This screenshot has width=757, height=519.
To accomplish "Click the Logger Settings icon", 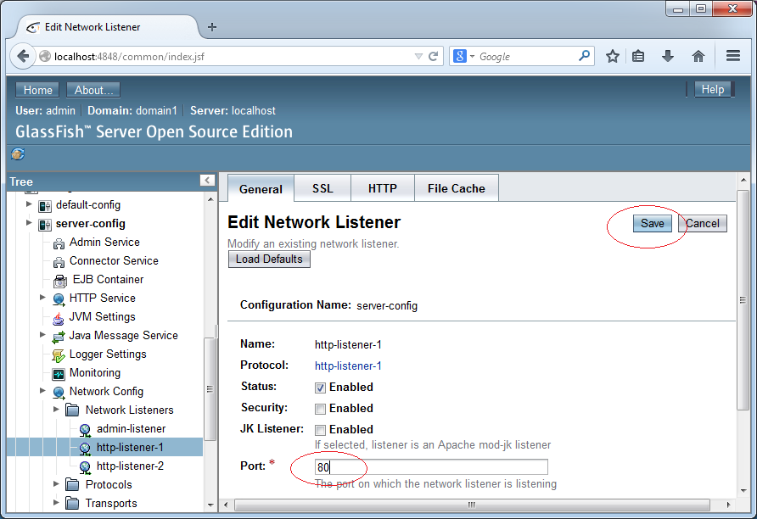I will (x=59, y=355).
